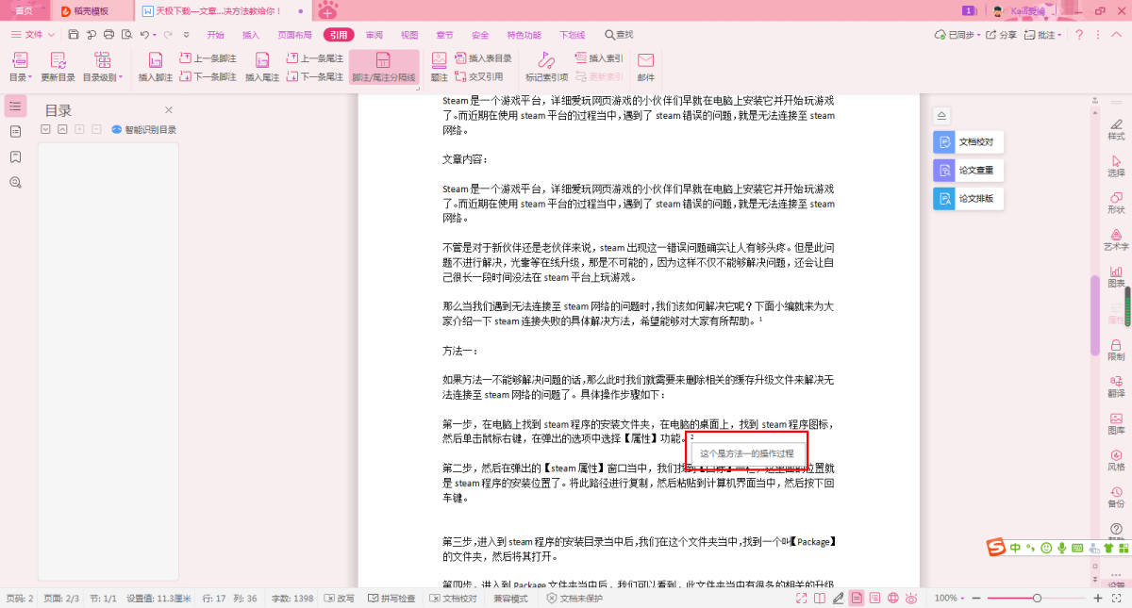
Task: Click the 智能识别目录 button
Action: pyautogui.click(x=144, y=130)
